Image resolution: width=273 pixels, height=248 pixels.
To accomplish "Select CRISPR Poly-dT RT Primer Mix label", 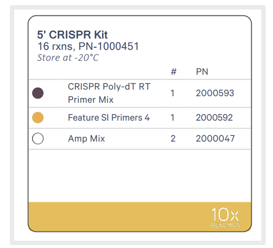I will [x=109, y=93].
